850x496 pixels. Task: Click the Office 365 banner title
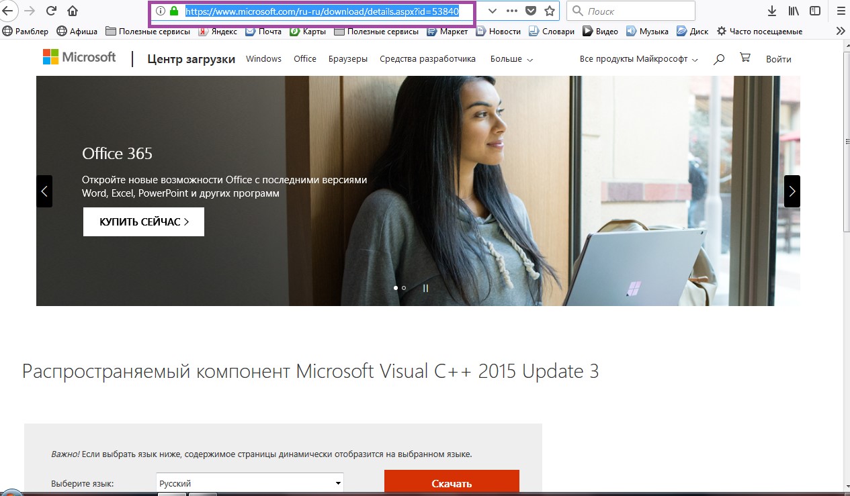pos(118,154)
